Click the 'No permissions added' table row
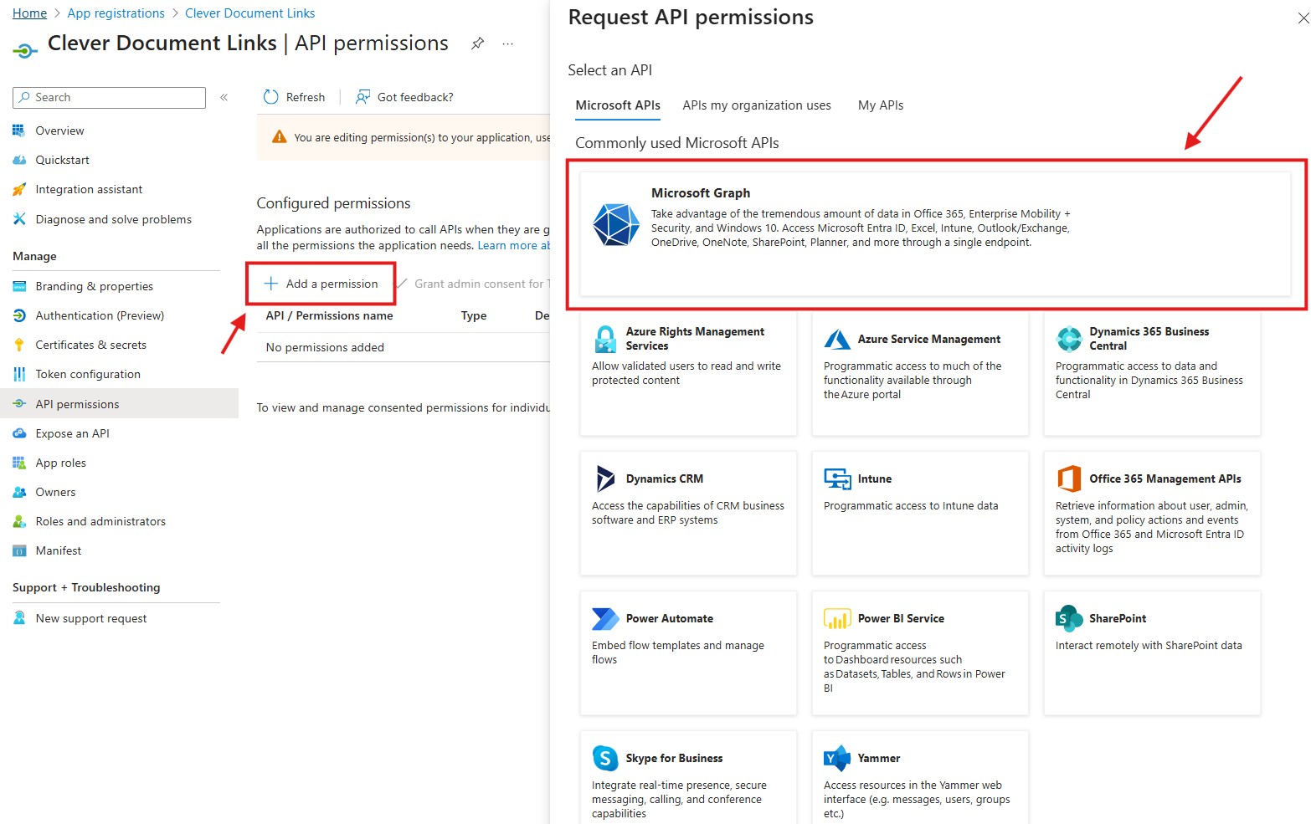 pos(404,347)
